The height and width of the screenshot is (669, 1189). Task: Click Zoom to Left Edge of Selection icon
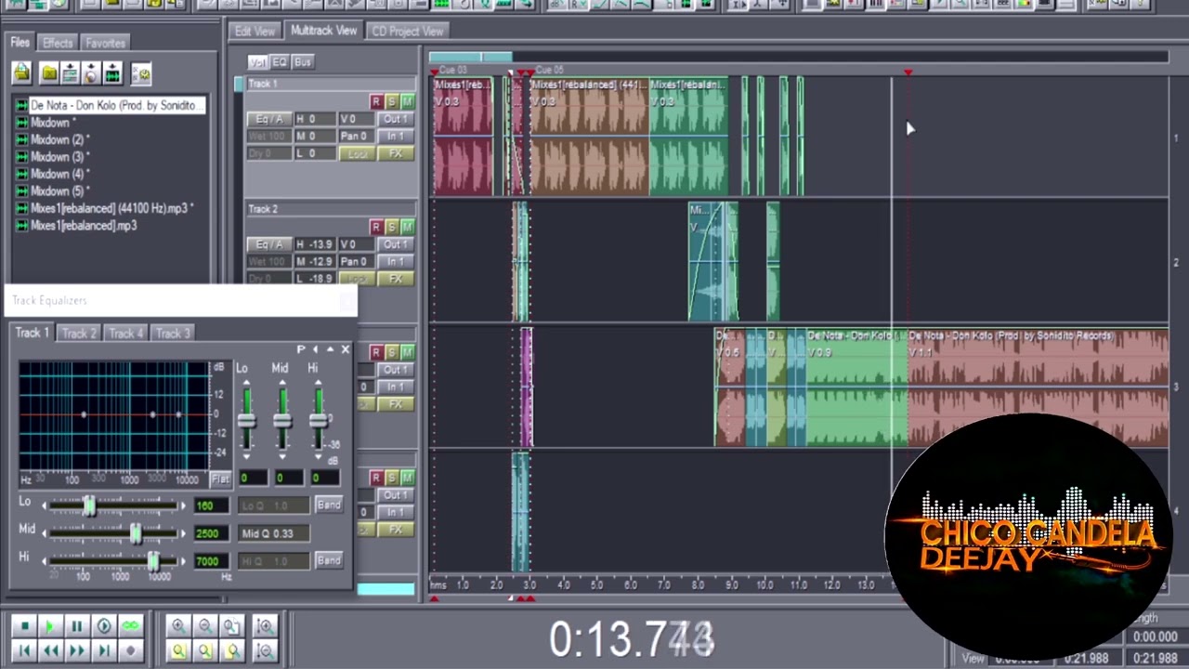click(205, 651)
